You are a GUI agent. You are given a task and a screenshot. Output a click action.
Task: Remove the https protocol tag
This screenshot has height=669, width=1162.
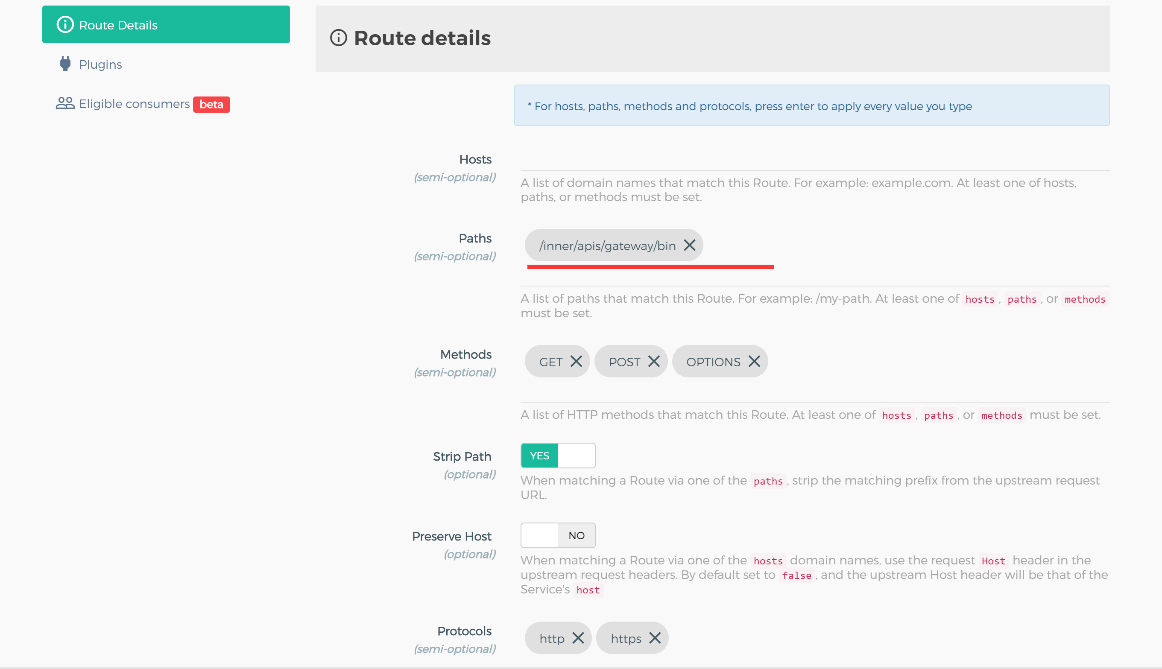[x=655, y=638]
